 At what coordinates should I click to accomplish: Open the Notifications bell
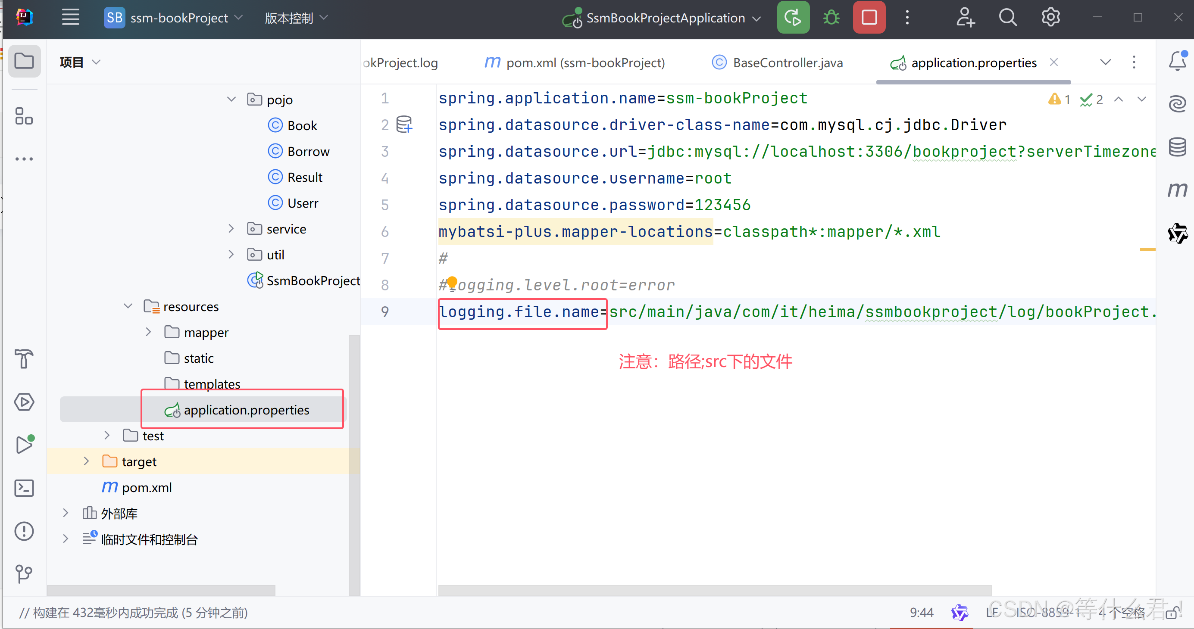pos(1177,61)
